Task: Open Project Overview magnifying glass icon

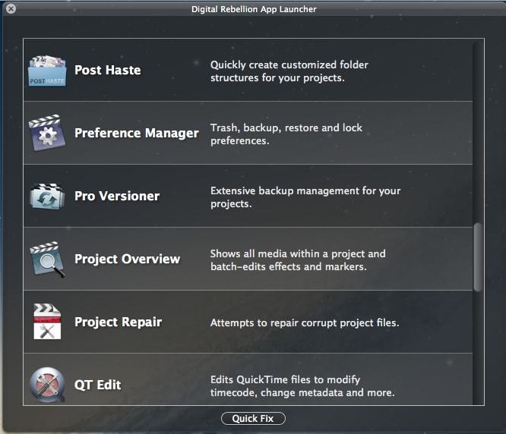Action: pyautogui.click(x=47, y=259)
